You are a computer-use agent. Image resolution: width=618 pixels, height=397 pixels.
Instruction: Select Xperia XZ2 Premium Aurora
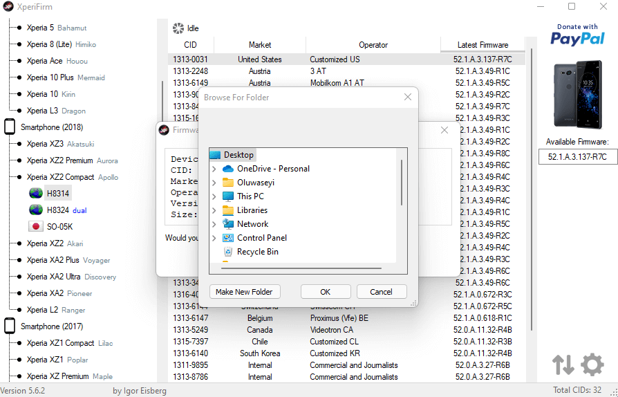72,160
